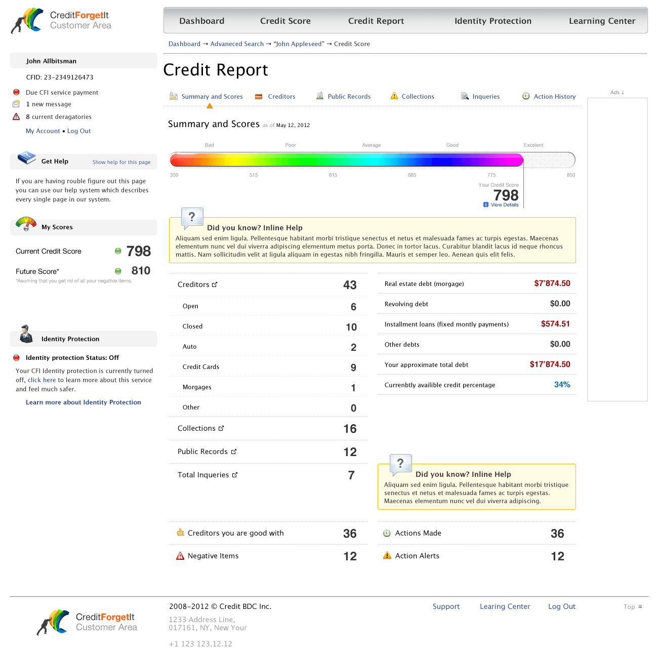This screenshot has width=658, height=656.
Task: Show help for this page
Action: 121,162
